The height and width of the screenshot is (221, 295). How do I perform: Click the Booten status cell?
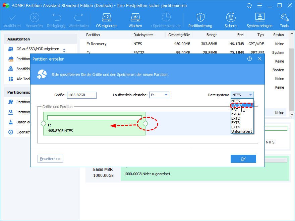[x=278, y=70]
